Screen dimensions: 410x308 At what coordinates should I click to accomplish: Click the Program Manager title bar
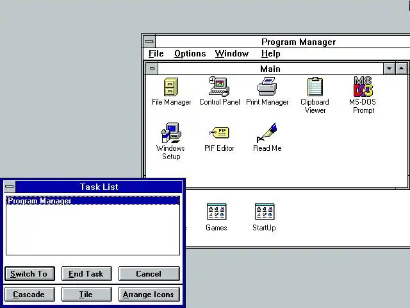click(283, 42)
